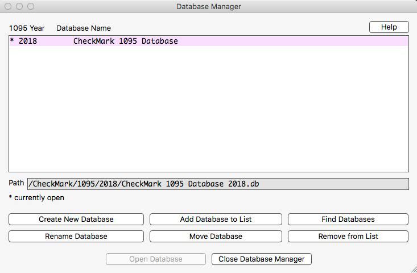
Task: Click Close Database Manager
Action: (x=262, y=259)
